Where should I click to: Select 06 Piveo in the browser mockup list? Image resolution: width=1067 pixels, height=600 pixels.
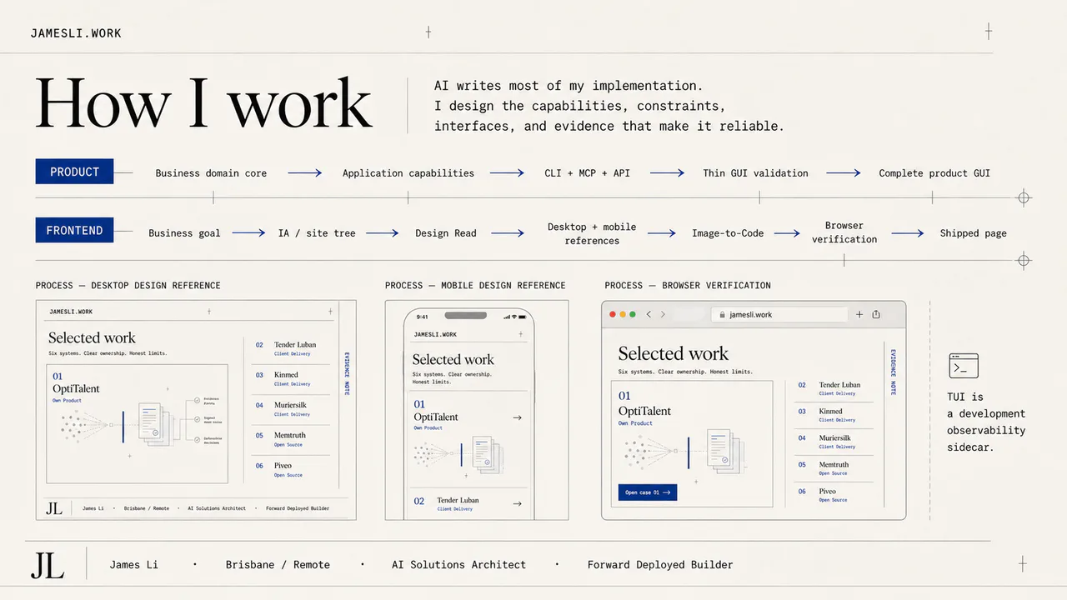click(834, 495)
